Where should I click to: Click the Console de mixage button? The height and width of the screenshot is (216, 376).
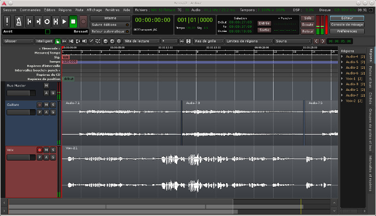coord(347,24)
